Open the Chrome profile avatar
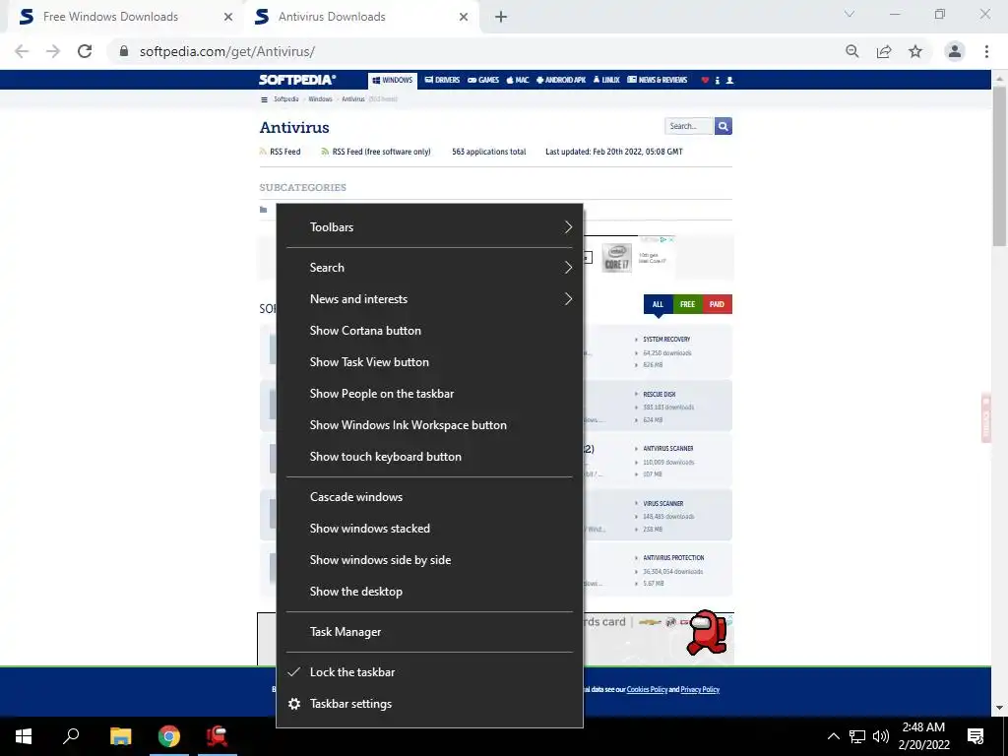1008x756 pixels. pyautogui.click(x=955, y=51)
